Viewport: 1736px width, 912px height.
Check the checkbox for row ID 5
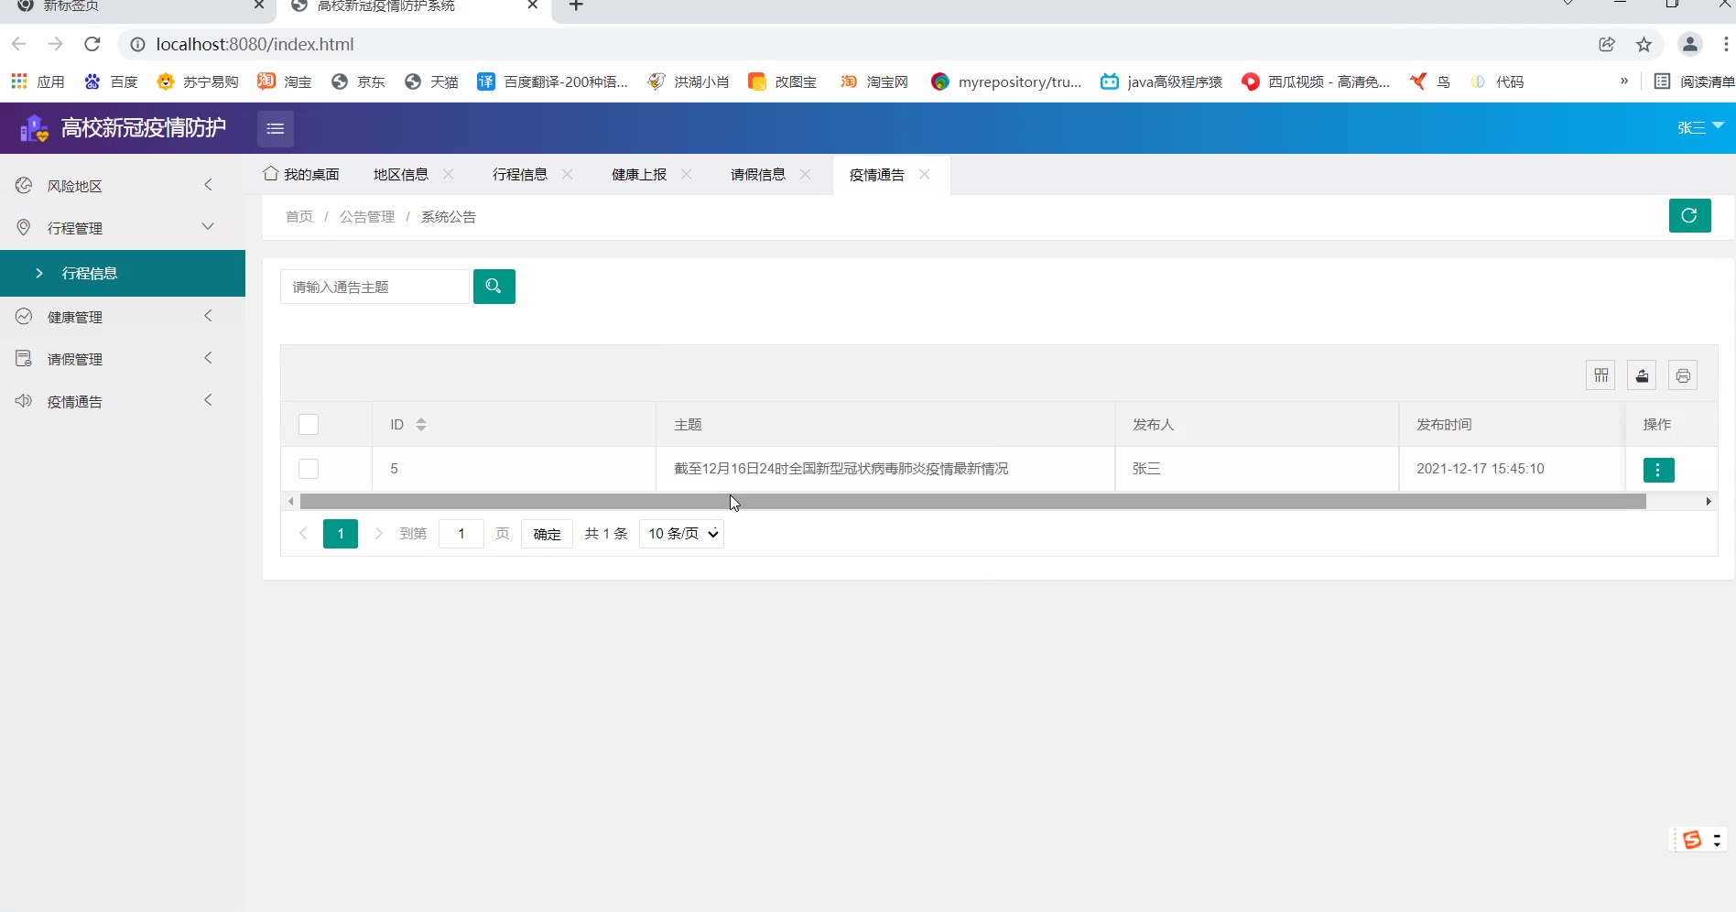(x=309, y=469)
